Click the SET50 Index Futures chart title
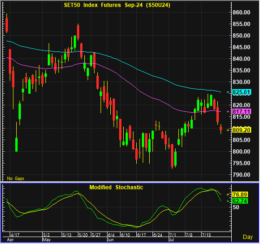 pos(117,5)
